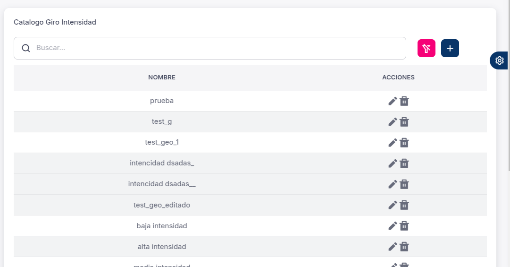This screenshot has height=267, width=510.
Task: Edit the 'alta intensidad' entry
Action: 393,247
